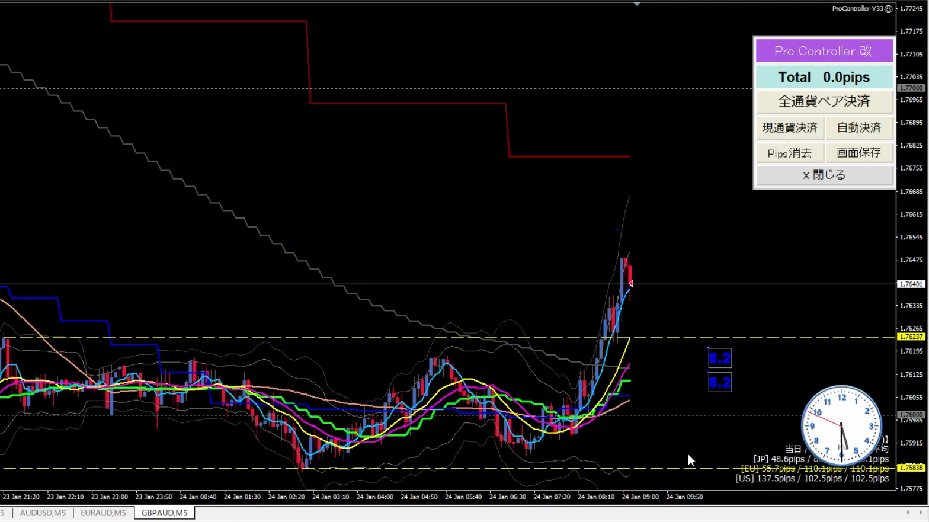The width and height of the screenshot is (929, 522).
Task: Click the 1.76895 price scale value
Action: click(911, 123)
